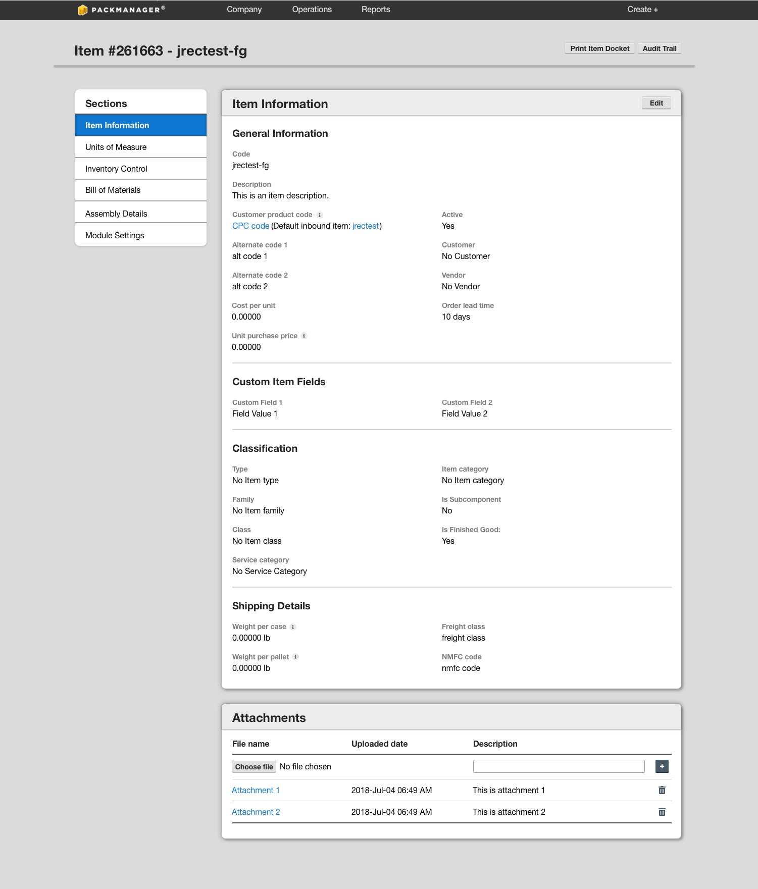This screenshot has width=758, height=889.
Task: Open the Audit Trail
Action: coord(660,48)
